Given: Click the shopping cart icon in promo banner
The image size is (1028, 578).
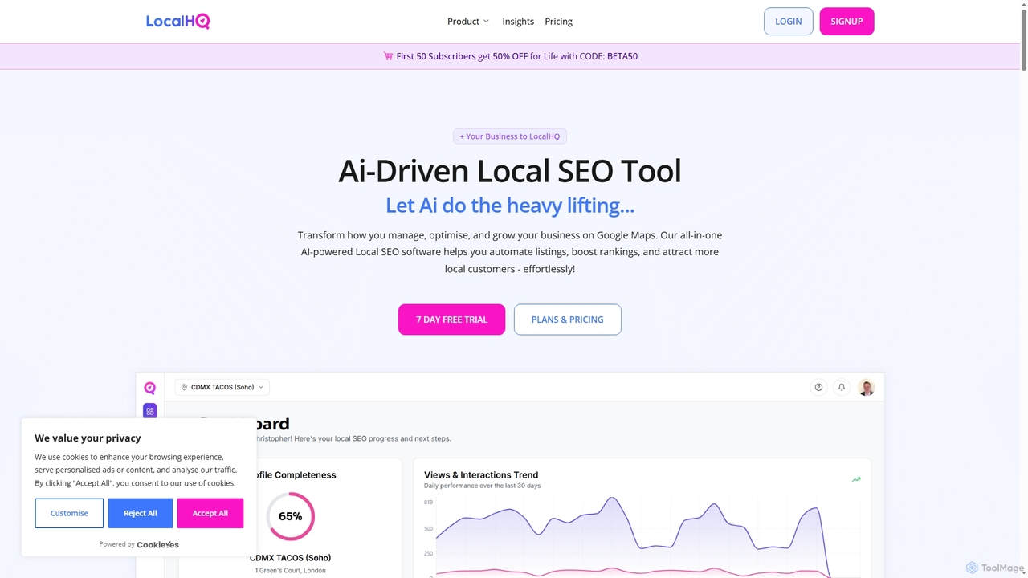Looking at the screenshot, I should point(389,56).
